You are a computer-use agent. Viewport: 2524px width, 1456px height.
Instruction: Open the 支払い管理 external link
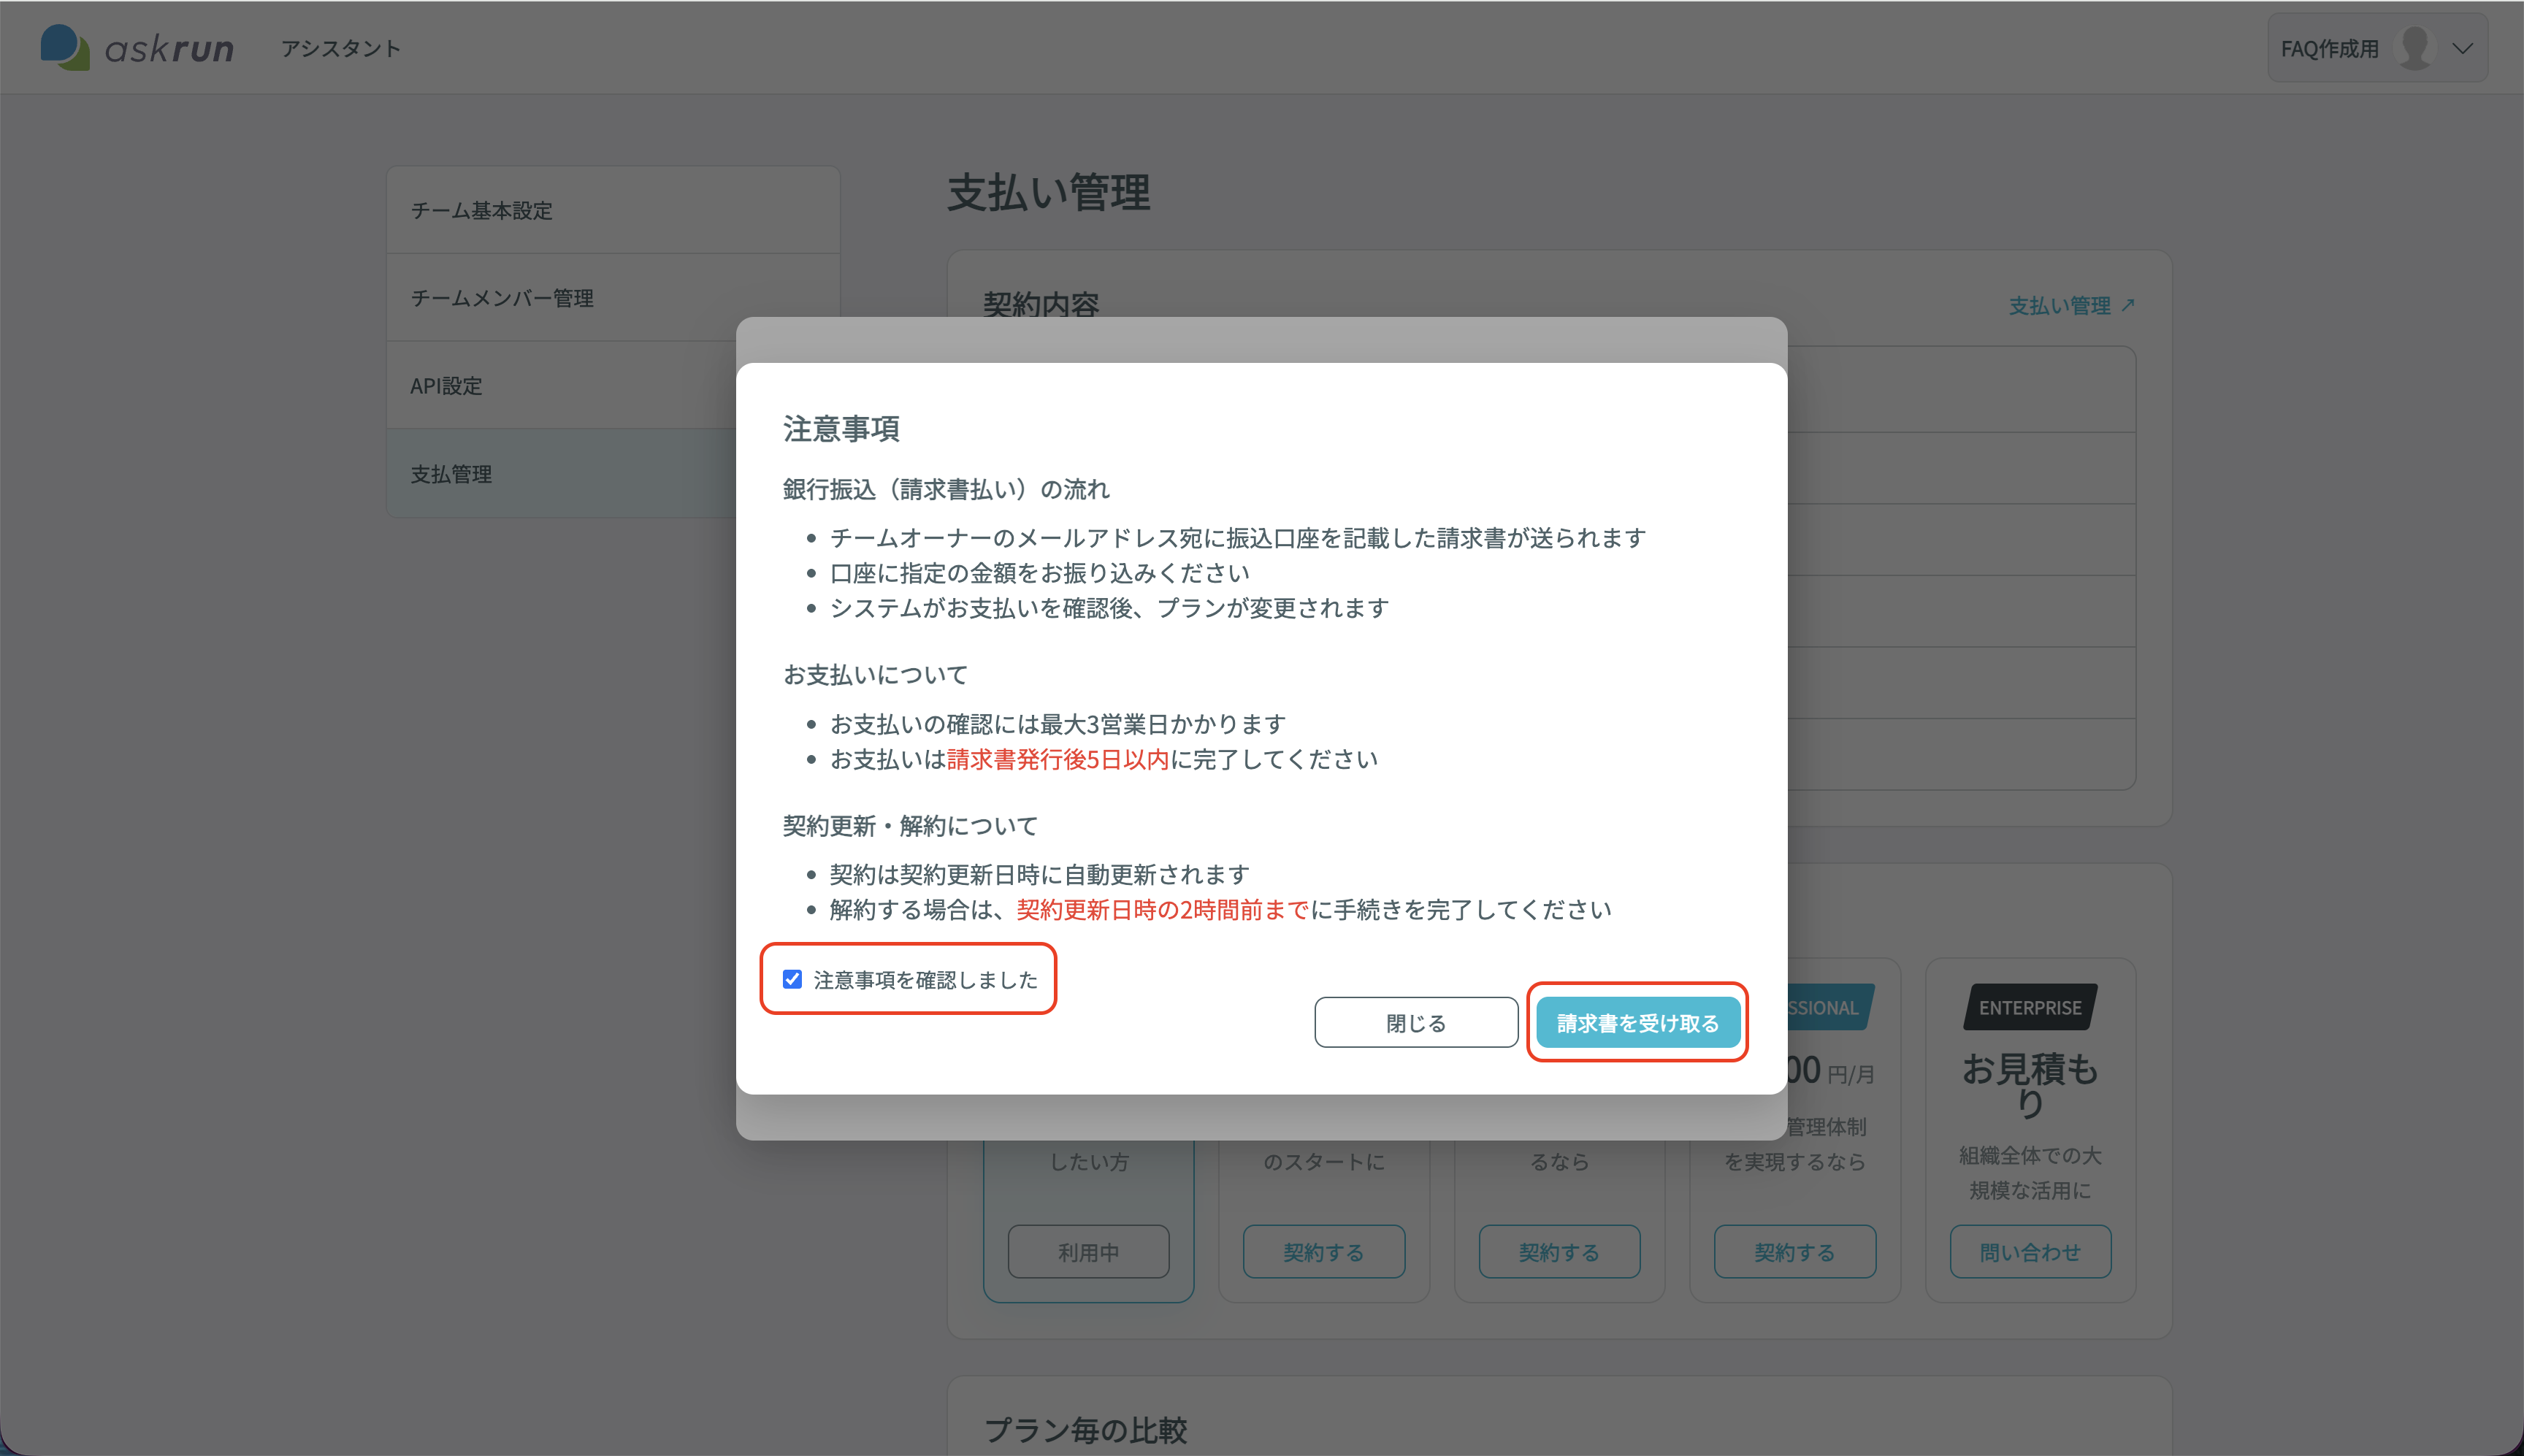[x=2072, y=305]
